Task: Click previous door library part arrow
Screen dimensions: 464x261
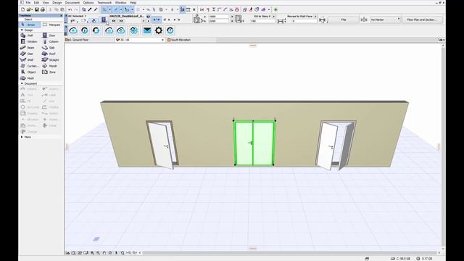Action: [x=114, y=21]
